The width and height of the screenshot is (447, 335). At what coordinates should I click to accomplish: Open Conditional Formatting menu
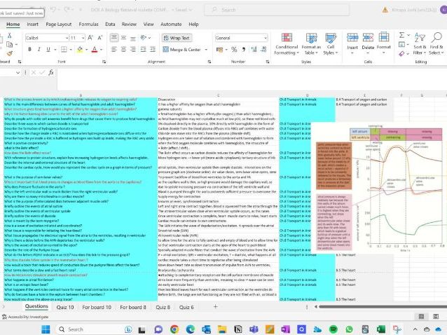[286, 43]
